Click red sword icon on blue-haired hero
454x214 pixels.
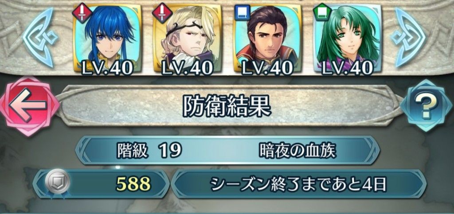click(82, 13)
